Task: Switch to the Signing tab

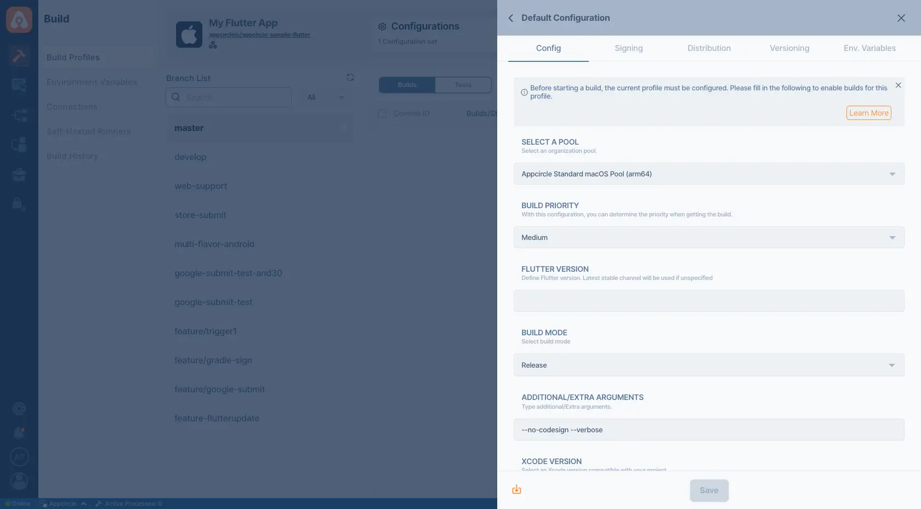Action: [x=629, y=48]
